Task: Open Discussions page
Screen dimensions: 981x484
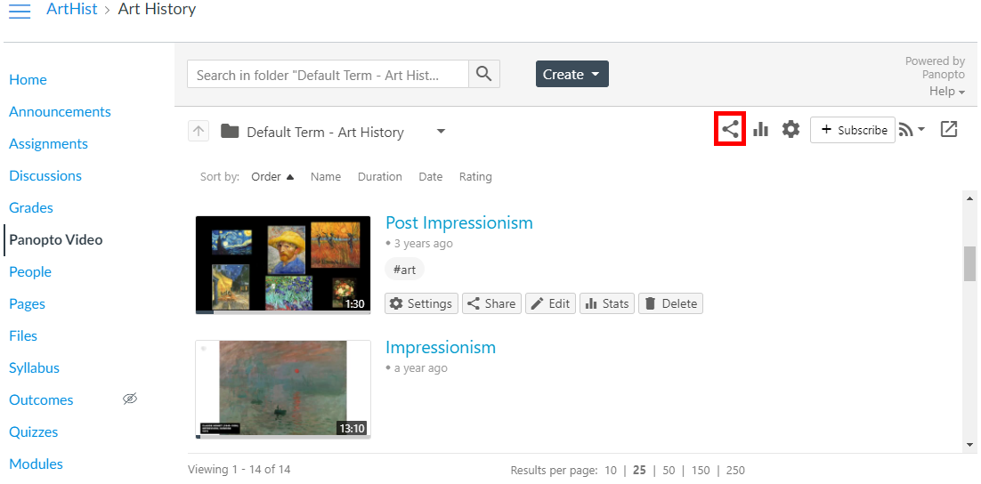Action: (x=45, y=175)
